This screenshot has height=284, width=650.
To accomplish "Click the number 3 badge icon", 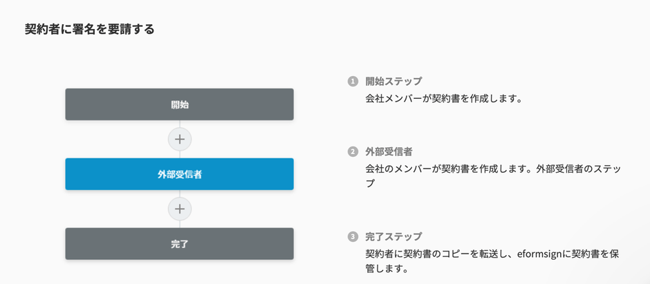I will [x=353, y=237].
